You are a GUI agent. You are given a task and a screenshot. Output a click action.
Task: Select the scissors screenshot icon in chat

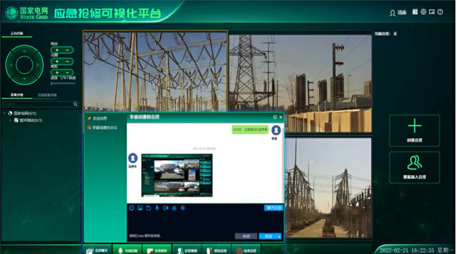tap(174, 208)
